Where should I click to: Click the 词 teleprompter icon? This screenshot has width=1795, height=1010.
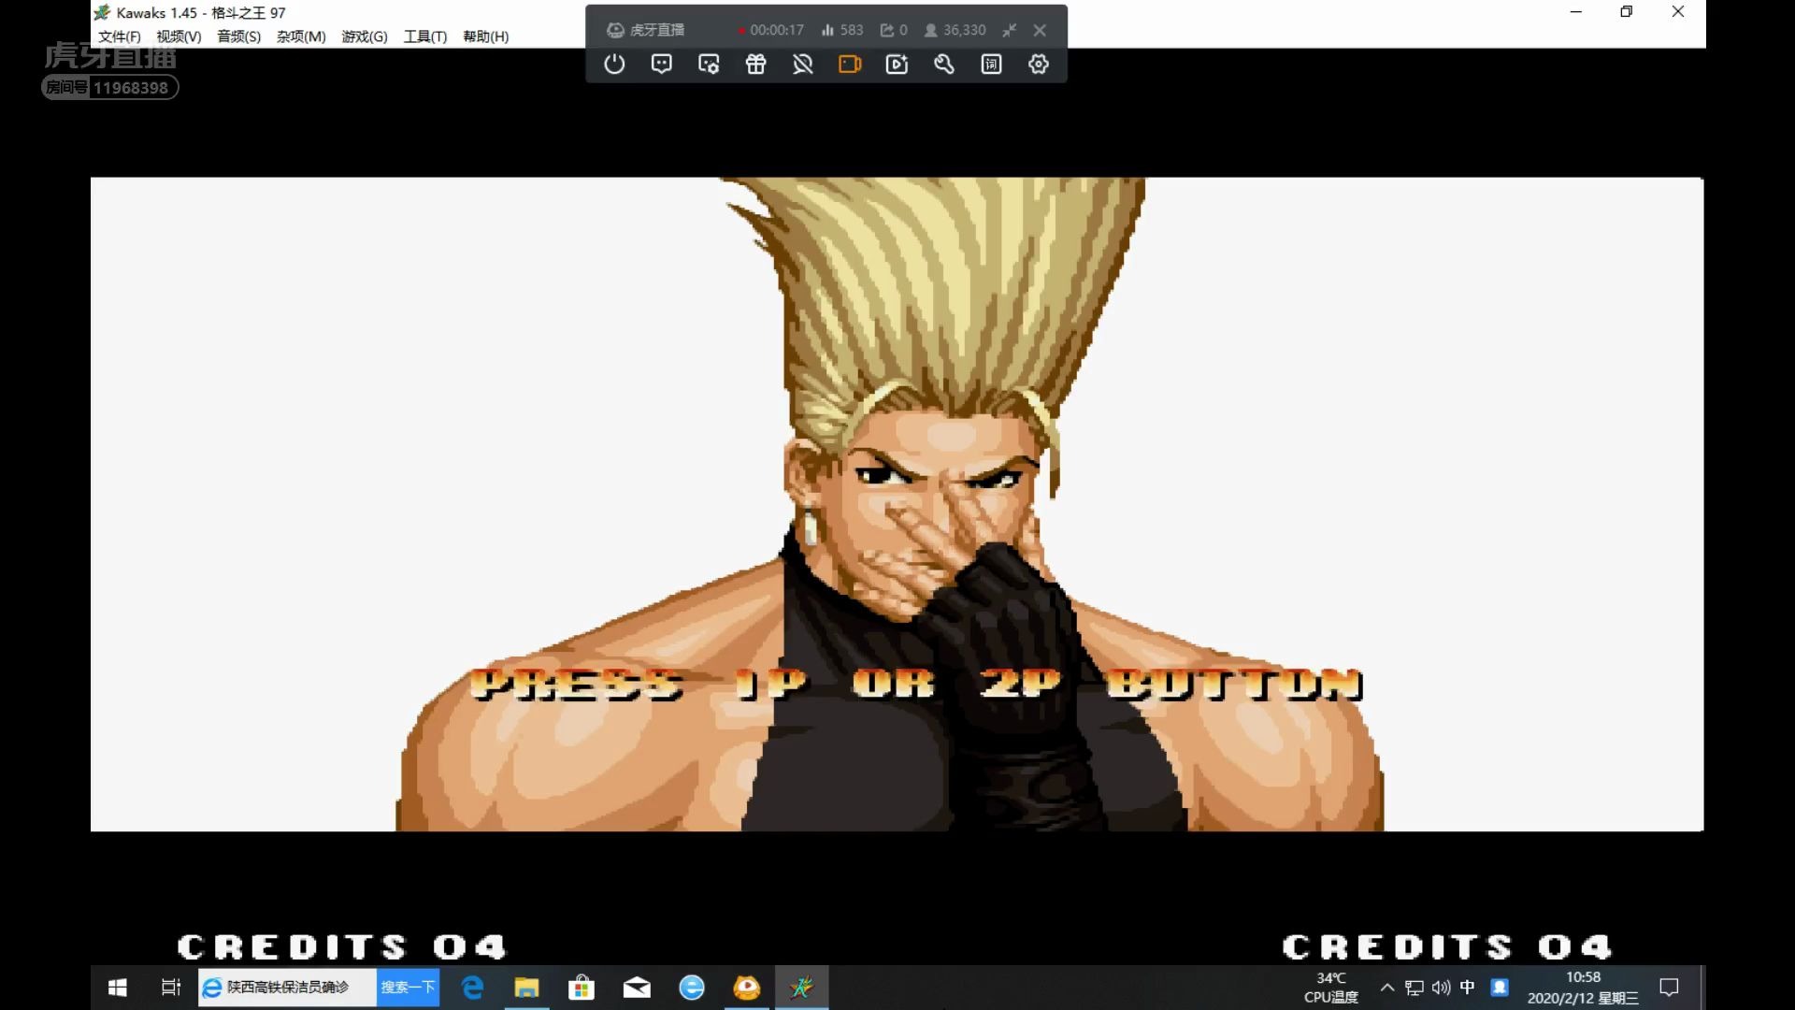click(991, 65)
